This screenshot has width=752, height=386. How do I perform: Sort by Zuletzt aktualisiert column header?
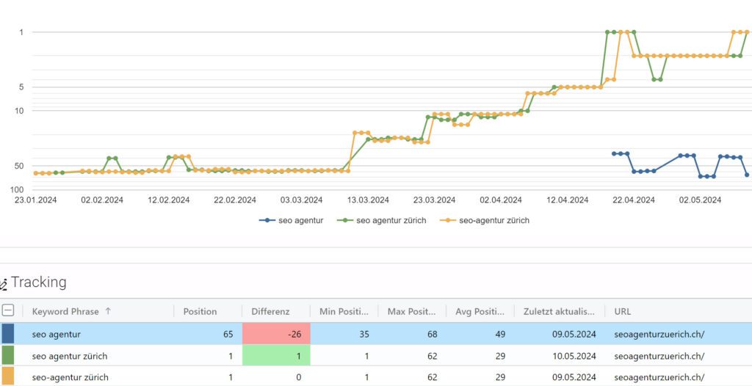[558, 311]
